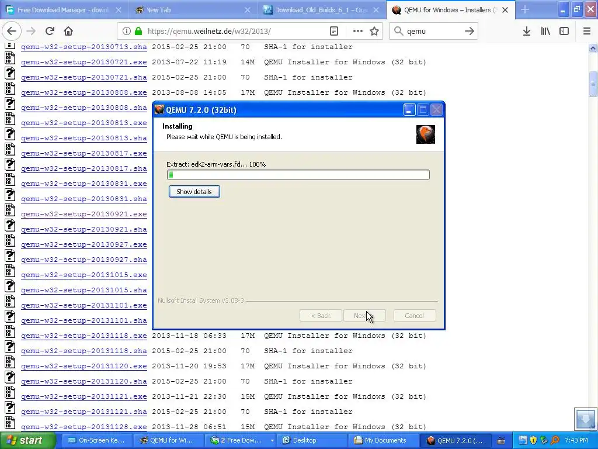Go back with the browser Back arrow

click(x=12, y=32)
